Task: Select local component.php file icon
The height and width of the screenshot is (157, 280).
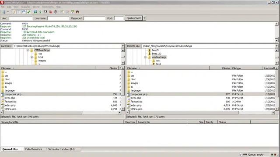Action: click(3, 94)
